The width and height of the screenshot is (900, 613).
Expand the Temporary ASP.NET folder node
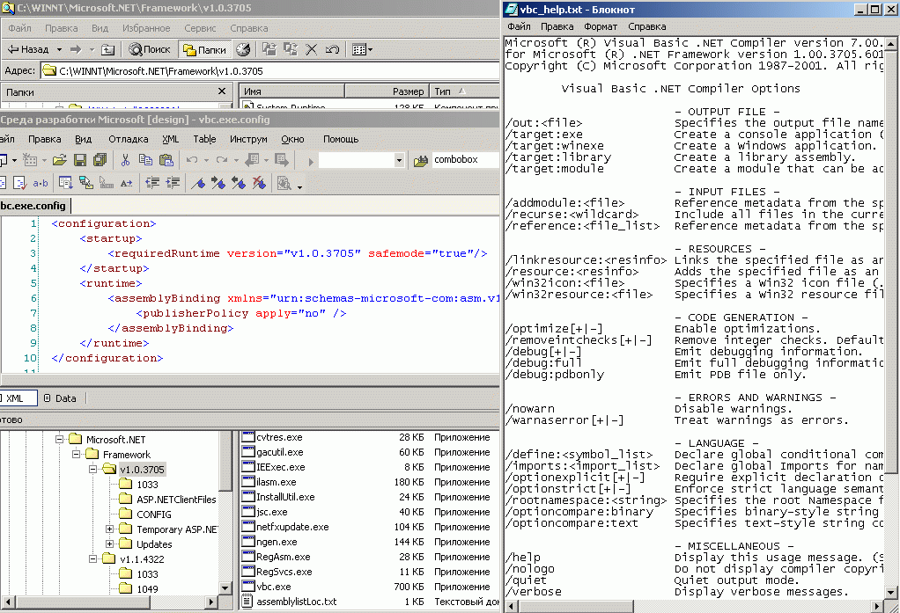point(110,529)
